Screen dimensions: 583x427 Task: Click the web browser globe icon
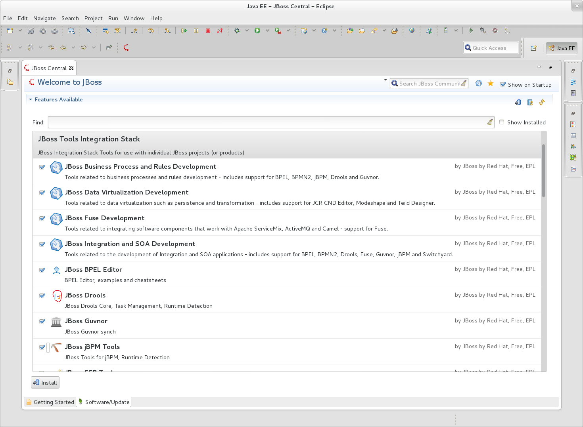tap(412, 30)
